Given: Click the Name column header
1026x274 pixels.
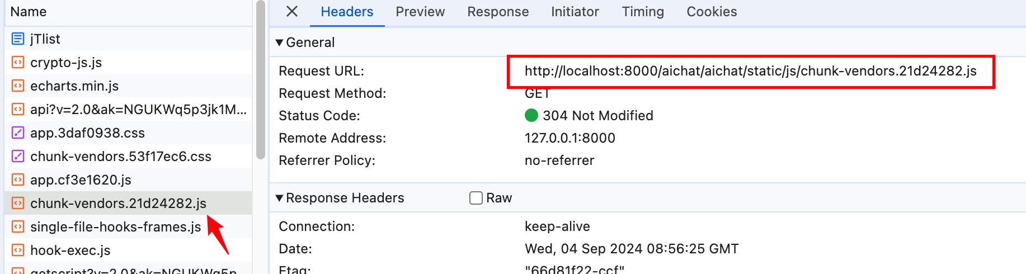Looking at the screenshot, I should [x=29, y=12].
